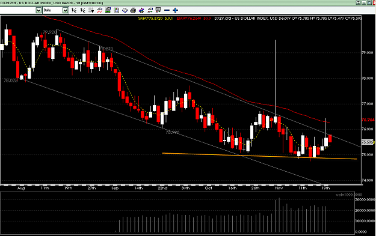Minimize the chart window
Image resolution: width=376 pixels, height=236 pixels.
[364, 2]
